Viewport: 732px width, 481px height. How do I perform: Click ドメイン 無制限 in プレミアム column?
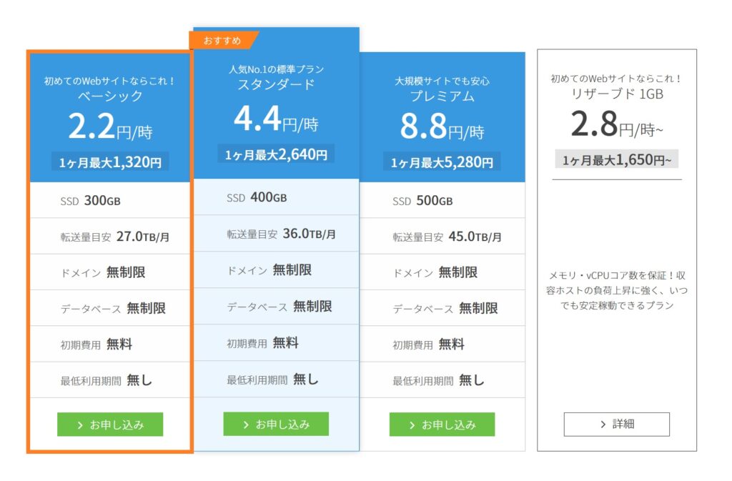tap(442, 272)
